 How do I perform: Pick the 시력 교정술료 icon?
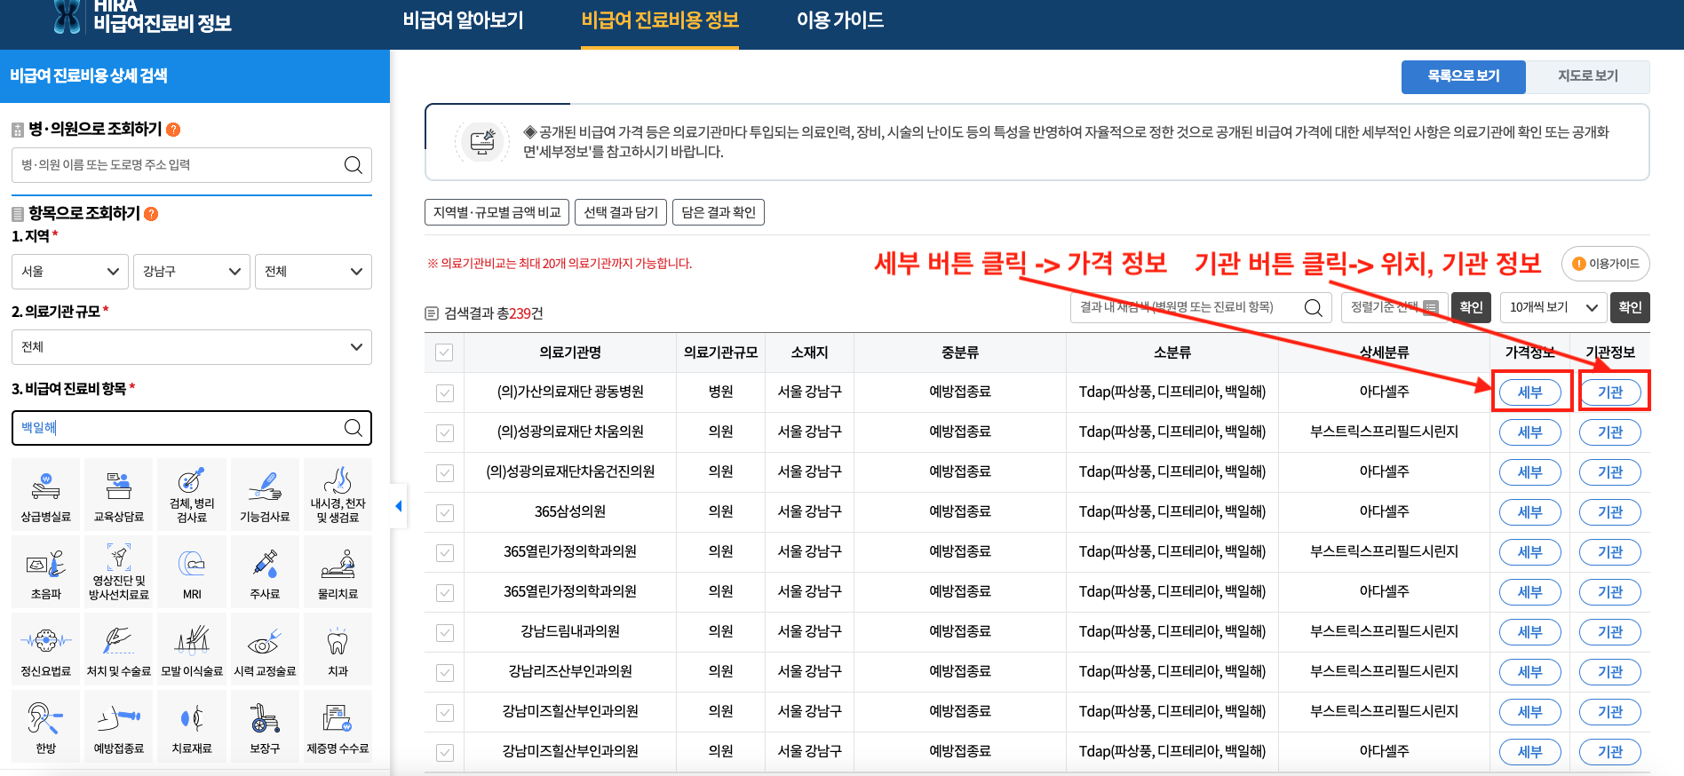pos(265,649)
